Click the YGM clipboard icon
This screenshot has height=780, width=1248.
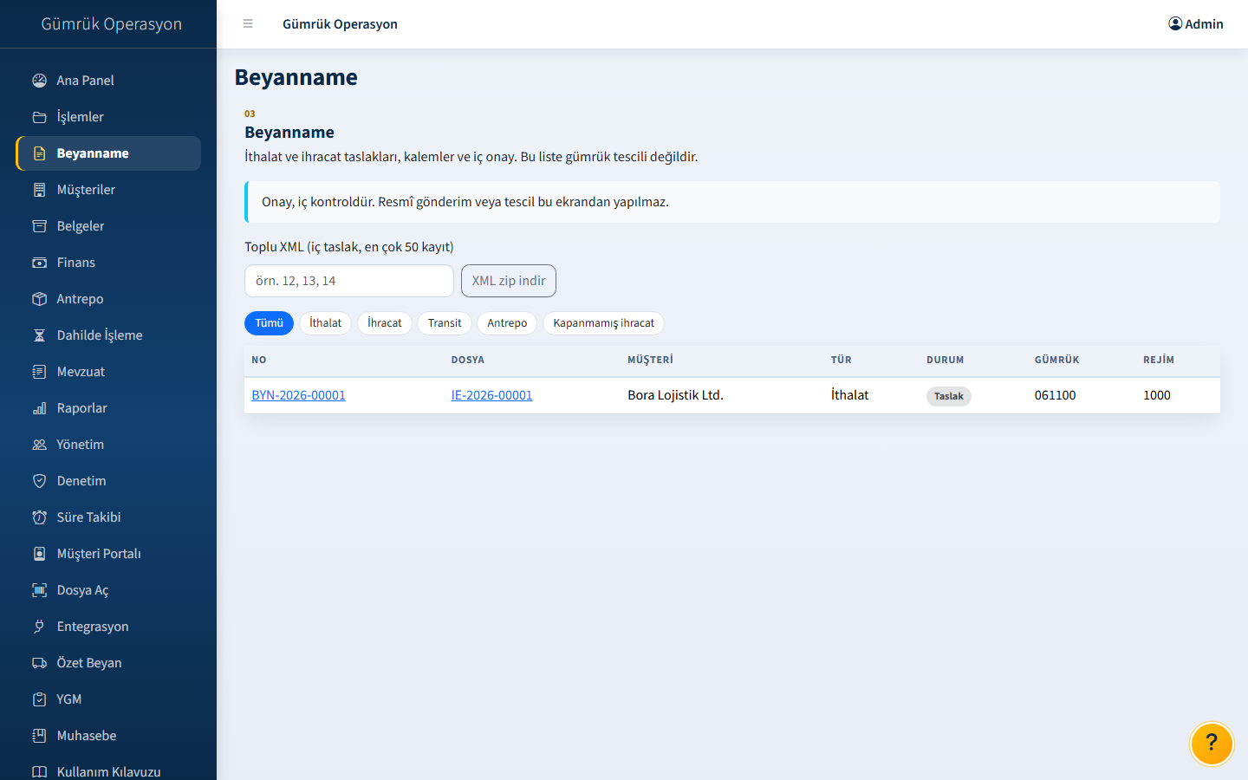coord(39,699)
